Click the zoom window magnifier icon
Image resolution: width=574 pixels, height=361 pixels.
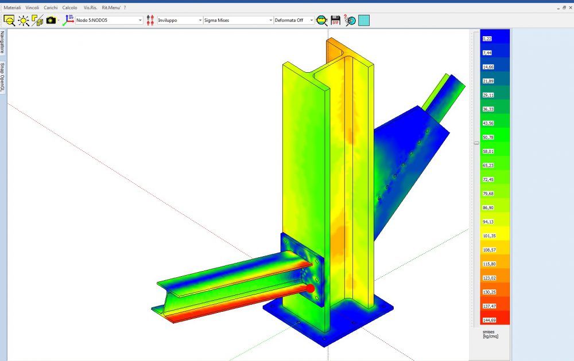pyautogui.click(x=10, y=20)
